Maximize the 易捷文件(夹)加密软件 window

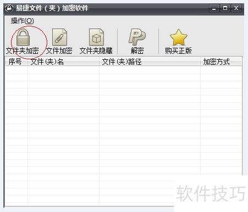pyautogui.click(x=225, y=8)
